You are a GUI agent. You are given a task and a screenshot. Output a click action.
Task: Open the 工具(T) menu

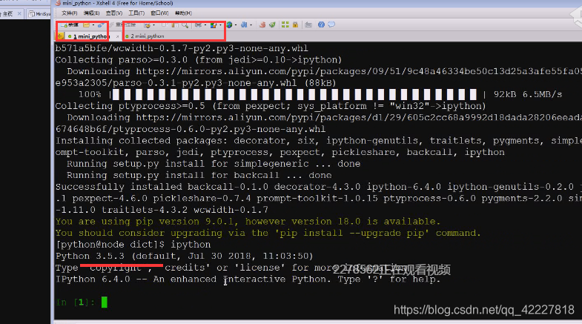(136, 13)
